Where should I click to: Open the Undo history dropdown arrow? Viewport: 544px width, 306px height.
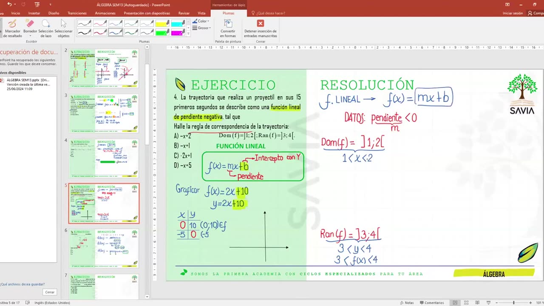(x=15, y=4)
